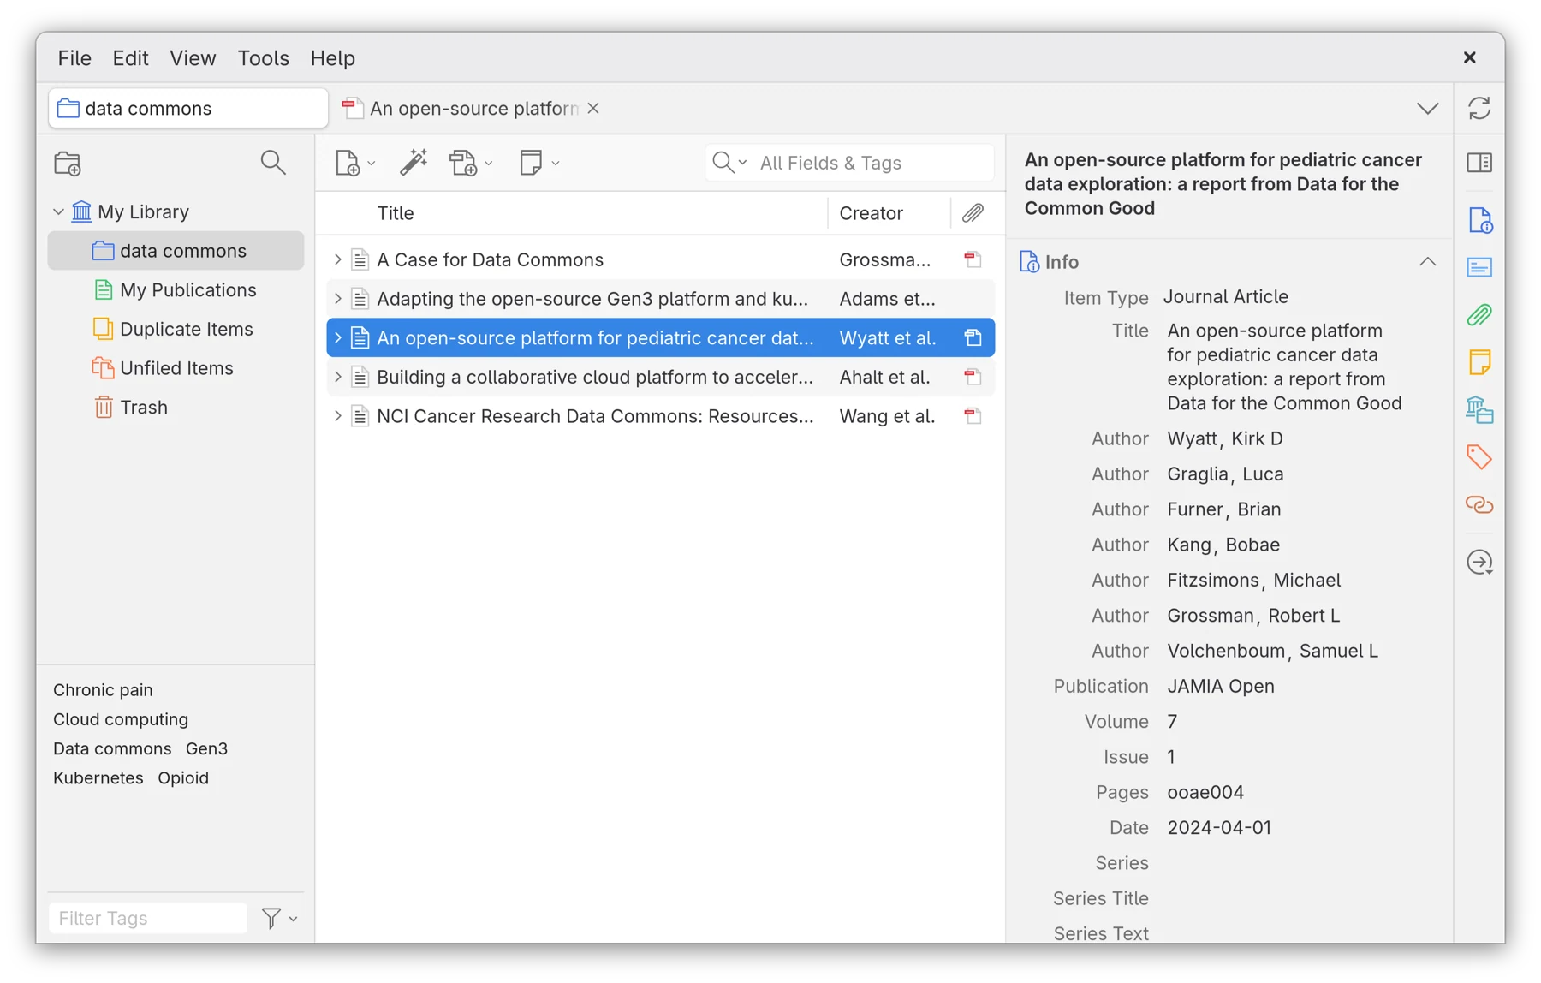Toggle the item pane layout icon
This screenshot has height=983, width=1541.
(1479, 163)
